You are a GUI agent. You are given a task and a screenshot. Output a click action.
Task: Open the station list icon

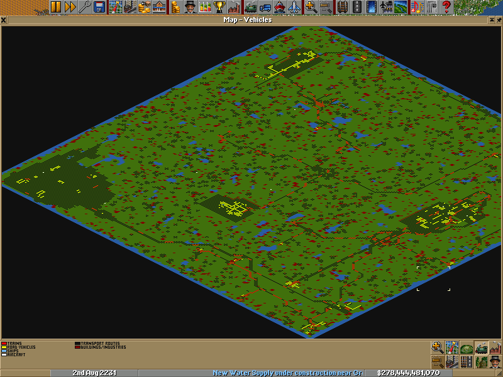click(158, 7)
